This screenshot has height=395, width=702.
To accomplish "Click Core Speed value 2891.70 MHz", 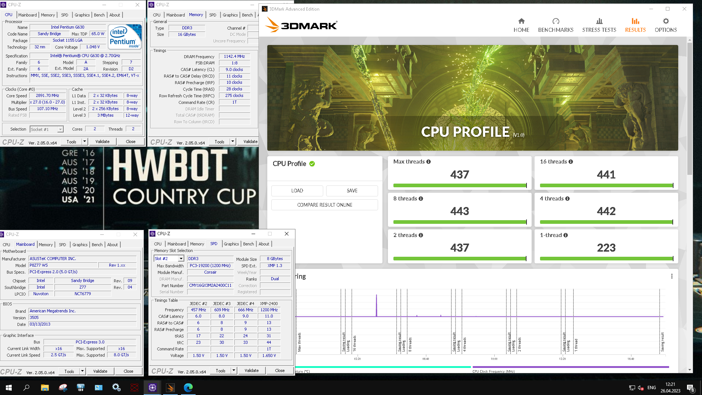I will [48, 96].
